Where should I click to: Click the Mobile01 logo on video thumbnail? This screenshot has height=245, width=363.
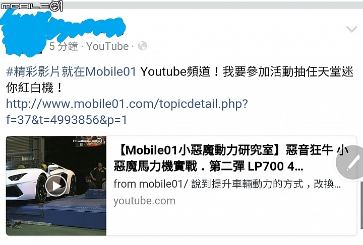89,141
